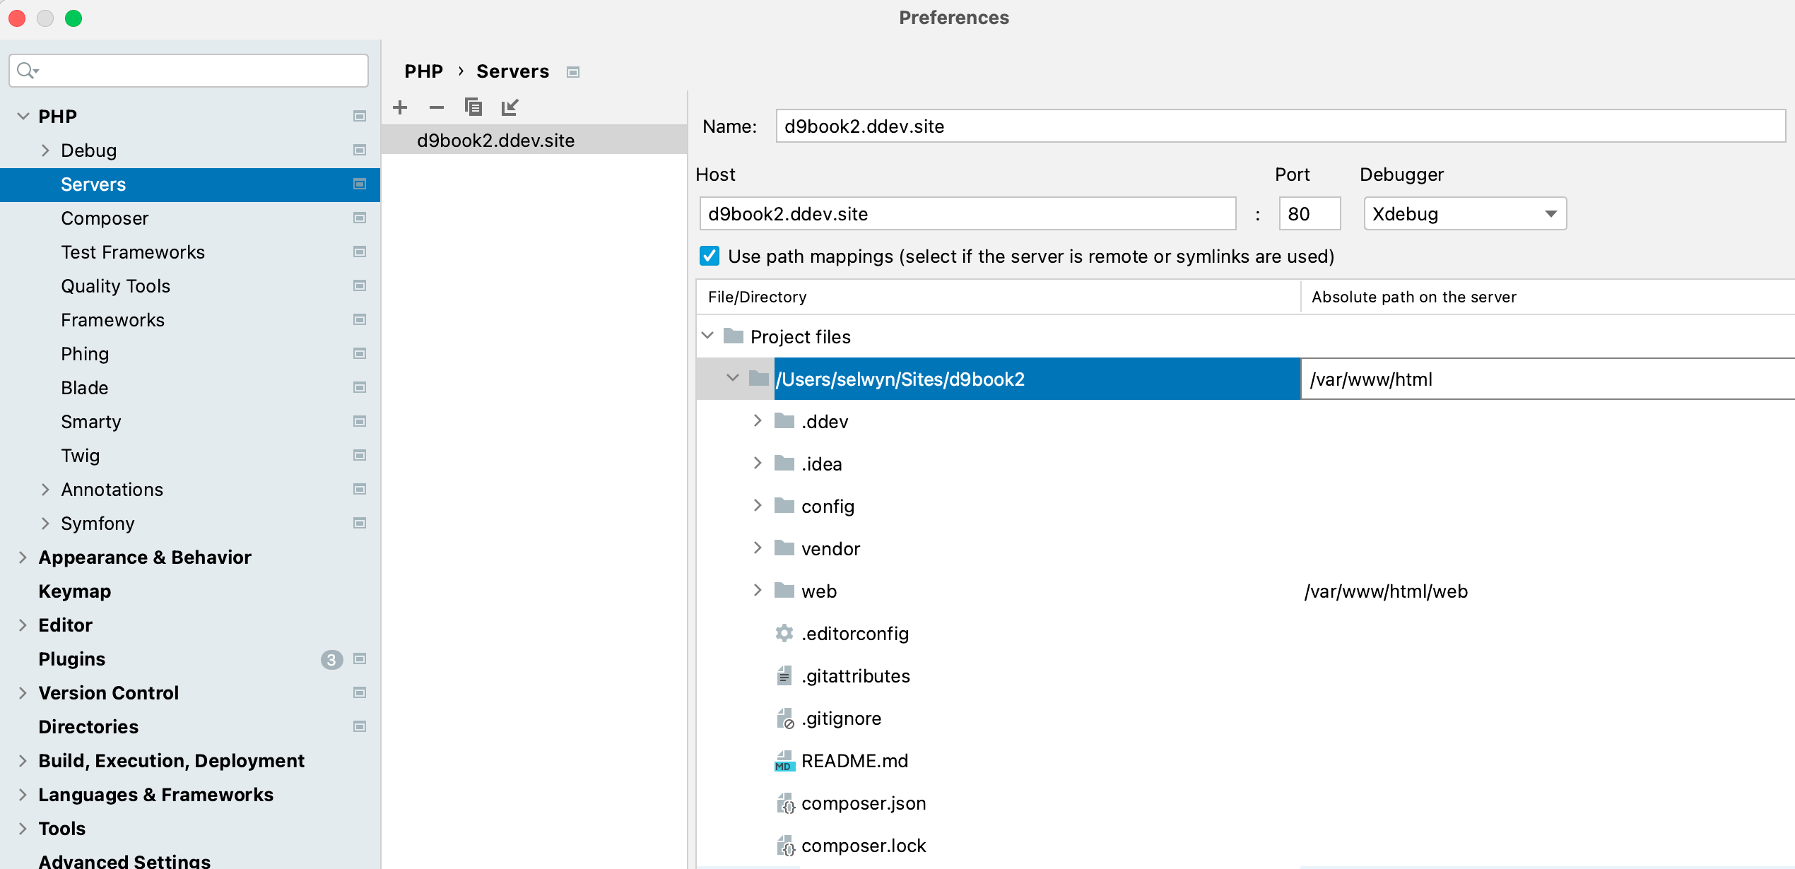Image resolution: width=1795 pixels, height=869 pixels.
Task: Edit the /var/www/html server path cell
Action: tap(1548, 379)
